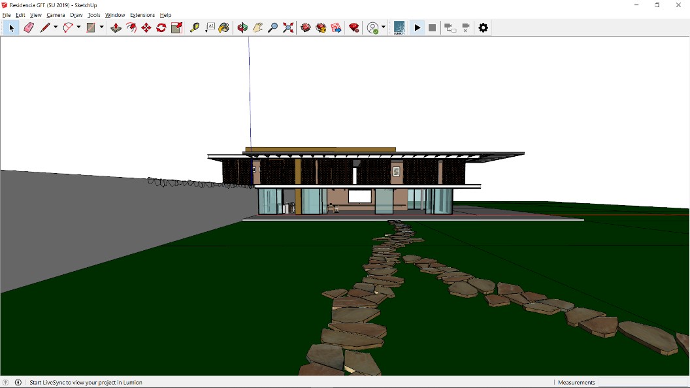Activate the Push/Pull tool
This screenshot has height=388, width=690.
click(116, 27)
